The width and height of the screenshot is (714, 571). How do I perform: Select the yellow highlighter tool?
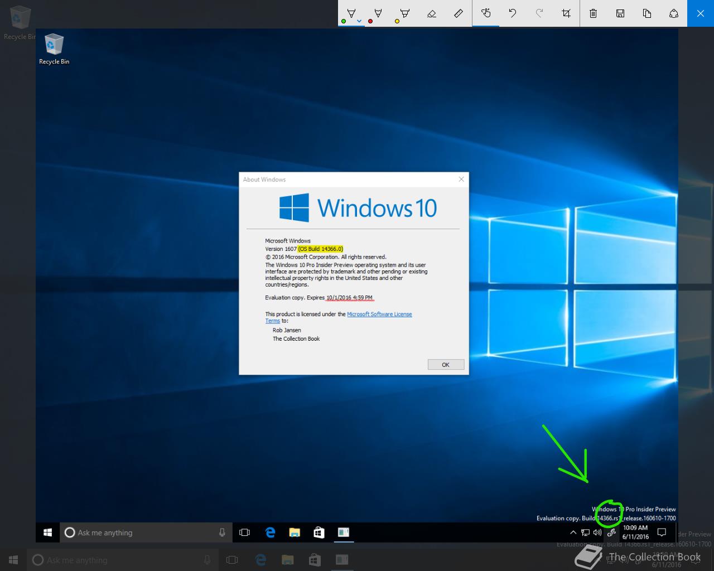(x=405, y=13)
